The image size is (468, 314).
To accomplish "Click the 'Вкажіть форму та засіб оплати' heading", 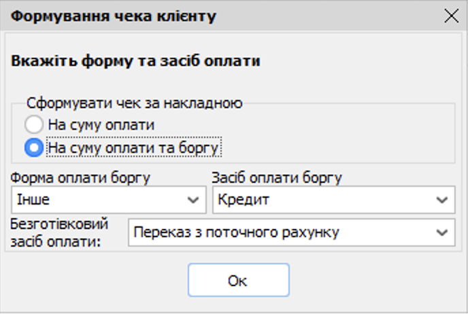I will coord(136,61).
